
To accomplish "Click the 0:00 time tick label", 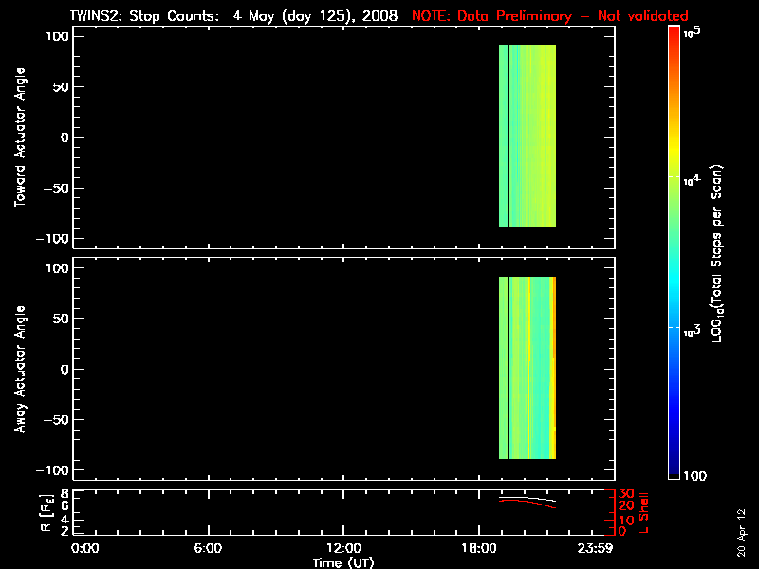I will (85, 548).
